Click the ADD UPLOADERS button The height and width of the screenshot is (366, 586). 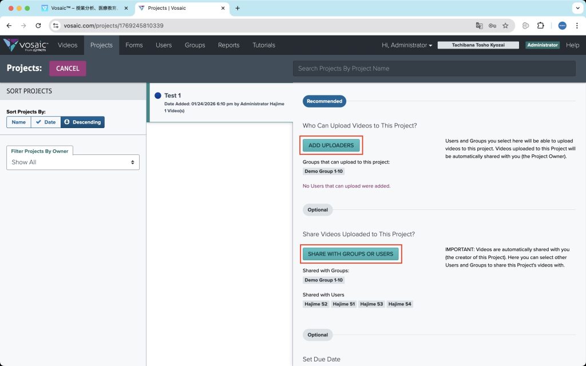[331, 145]
